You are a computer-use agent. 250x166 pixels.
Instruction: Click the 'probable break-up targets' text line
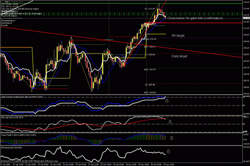tap(20, 9)
